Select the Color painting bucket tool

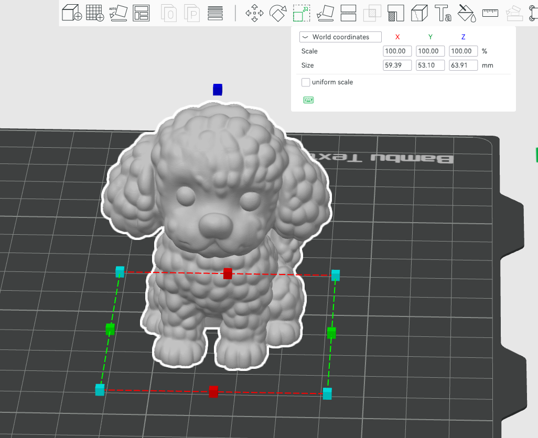[467, 13]
